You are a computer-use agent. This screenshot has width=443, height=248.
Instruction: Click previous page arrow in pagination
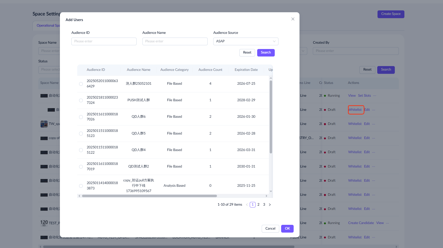click(x=247, y=205)
